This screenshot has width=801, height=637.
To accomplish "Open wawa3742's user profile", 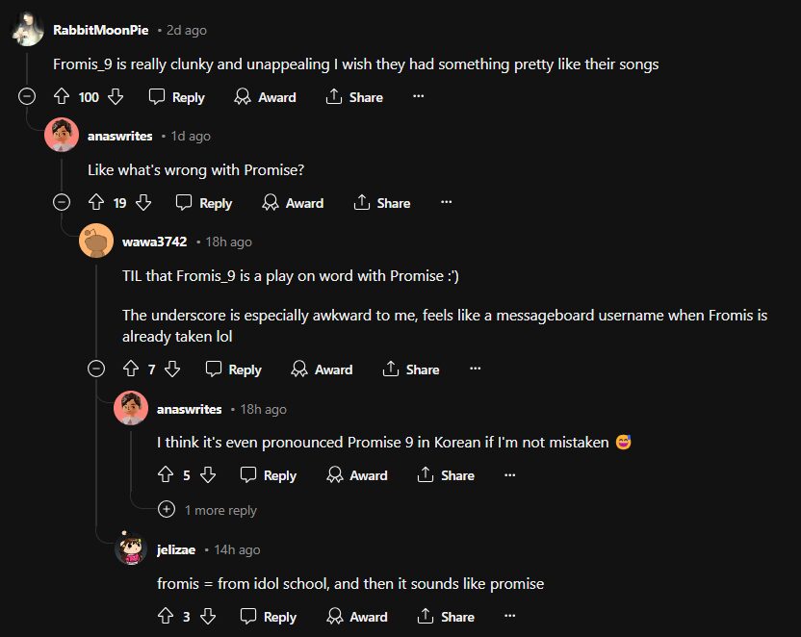I will point(154,242).
